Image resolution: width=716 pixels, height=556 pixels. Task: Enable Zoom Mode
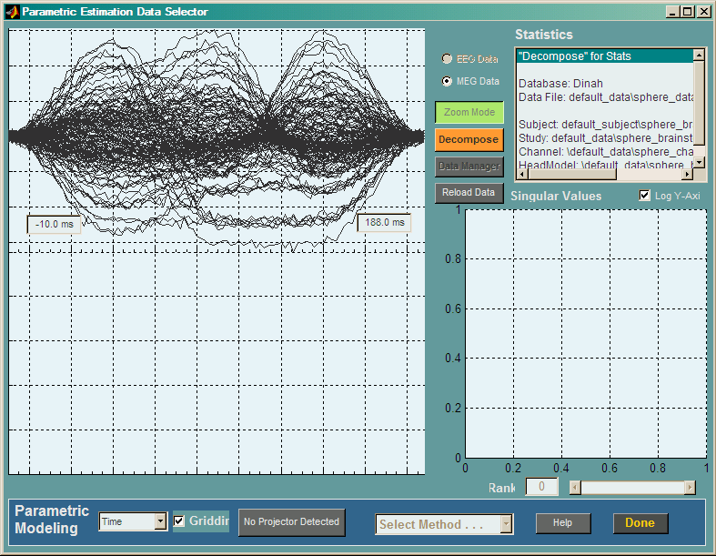click(x=469, y=113)
